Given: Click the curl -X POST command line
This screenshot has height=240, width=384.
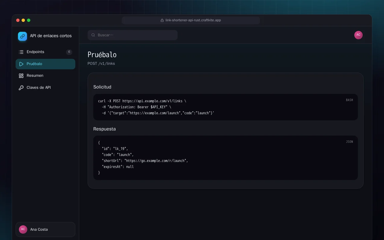Looking at the screenshot, I should point(142,101).
